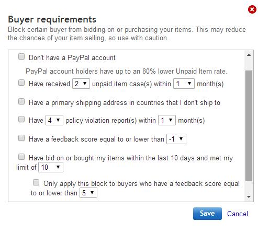
Task: Click the vertical scrollbar thumb
Action: click(x=249, y=126)
